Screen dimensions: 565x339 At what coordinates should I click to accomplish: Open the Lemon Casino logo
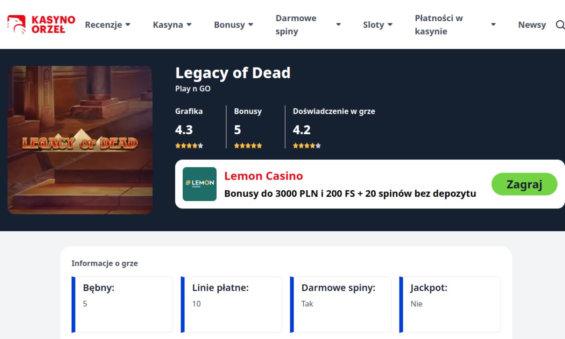[200, 184]
